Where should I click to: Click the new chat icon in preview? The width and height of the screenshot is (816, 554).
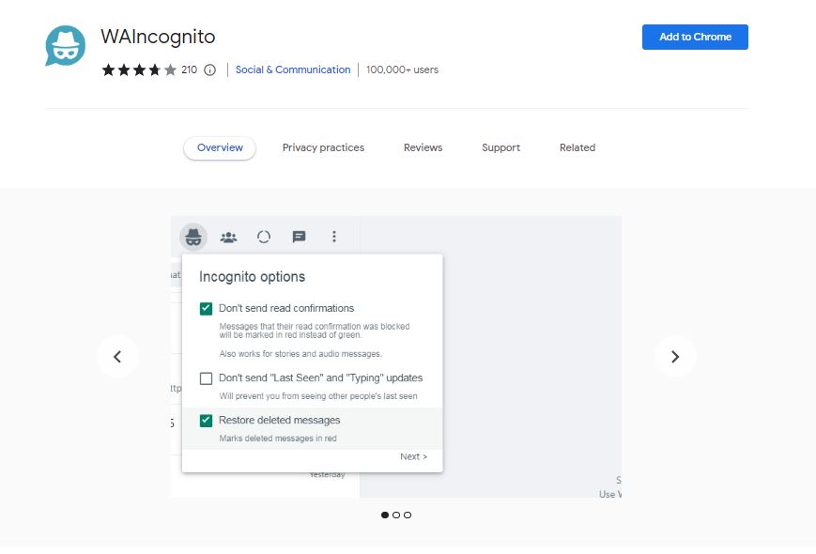tap(300, 238)
